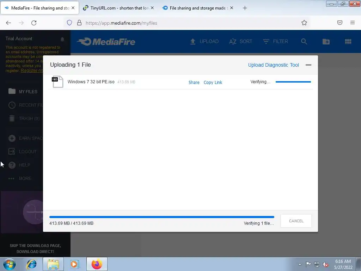Click the ISO file icon
This screenshot has height=271, width=361.
pos(57,82)
